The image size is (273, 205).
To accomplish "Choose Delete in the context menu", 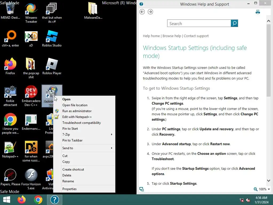I will pyautogui.click(x=84, y=175).
